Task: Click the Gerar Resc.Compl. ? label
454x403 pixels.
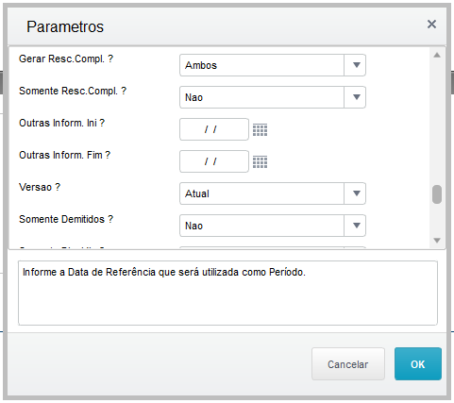Action: 66,59
